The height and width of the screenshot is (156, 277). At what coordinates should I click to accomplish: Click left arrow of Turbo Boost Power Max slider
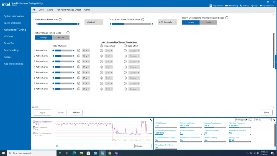pyautogui.click(x=37, y=24)
